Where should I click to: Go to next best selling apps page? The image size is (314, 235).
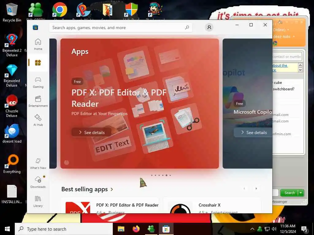click(256, 188)
